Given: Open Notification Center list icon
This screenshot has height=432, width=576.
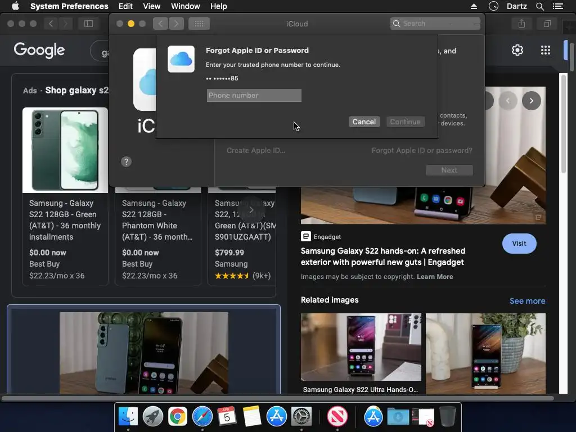Looking at the screenshot, I should click(557, 6).
